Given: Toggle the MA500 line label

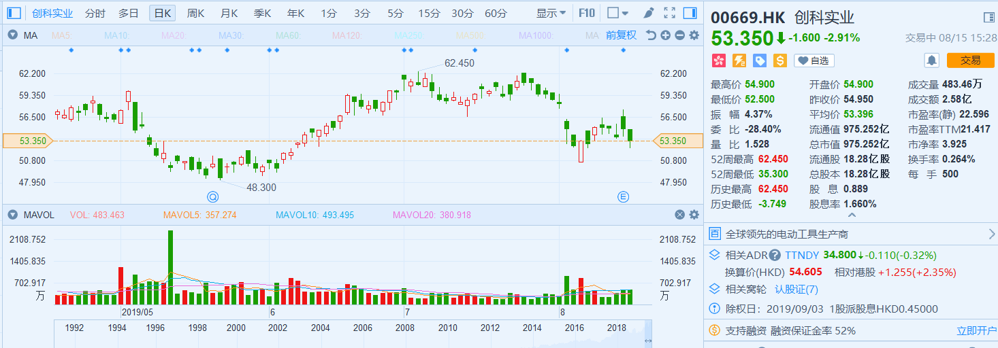Looking at the screenshot, I should [x=471, y=35].
